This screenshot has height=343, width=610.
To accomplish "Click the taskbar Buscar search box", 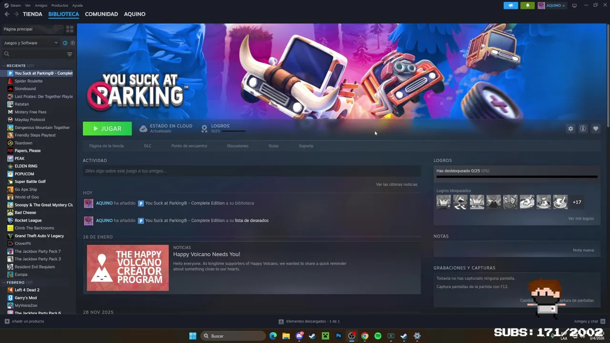I will click(x=233, y=336).
